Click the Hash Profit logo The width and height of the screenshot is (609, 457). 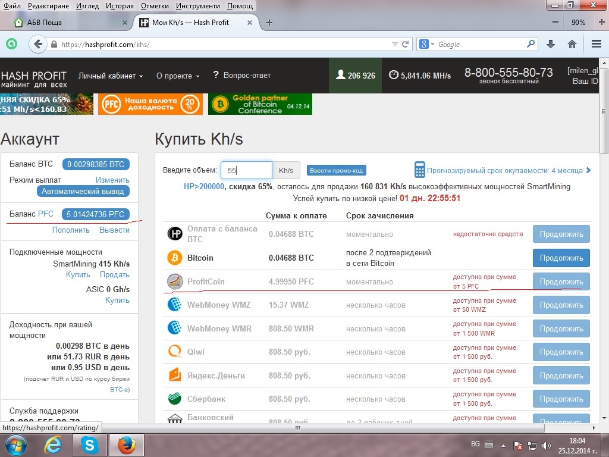tap(34, 79)
